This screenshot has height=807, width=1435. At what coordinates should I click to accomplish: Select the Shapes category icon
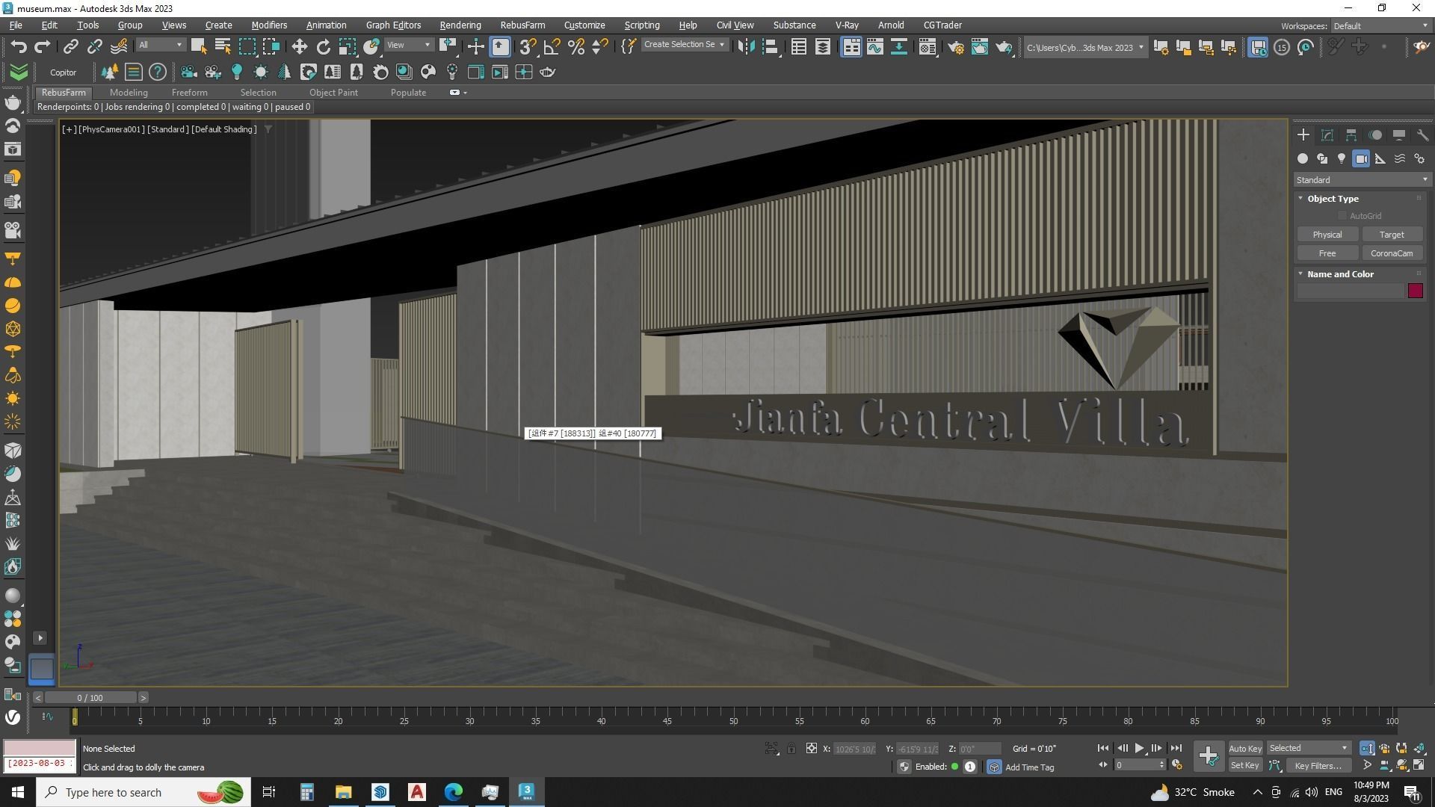point(1322,158)
